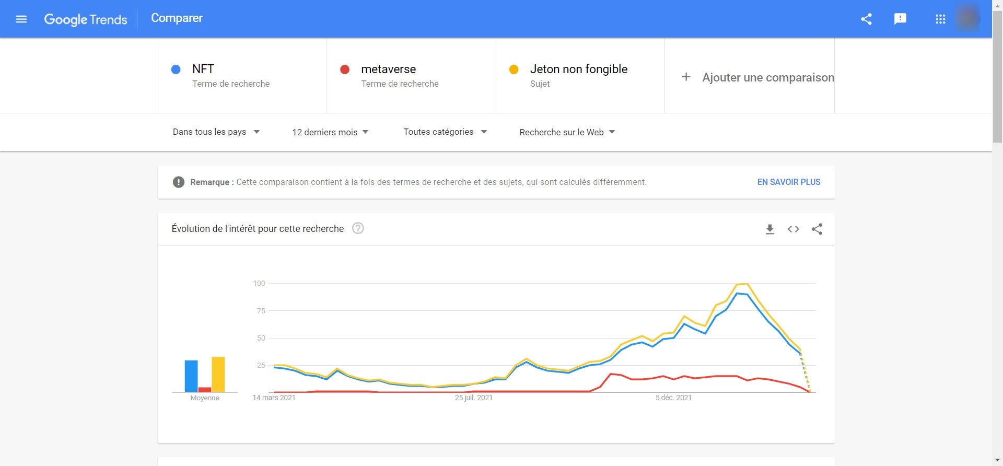Viewport: 1003px width, 466px height.
Task: Send feedback via the feedback icon
Action: [900, 19]
